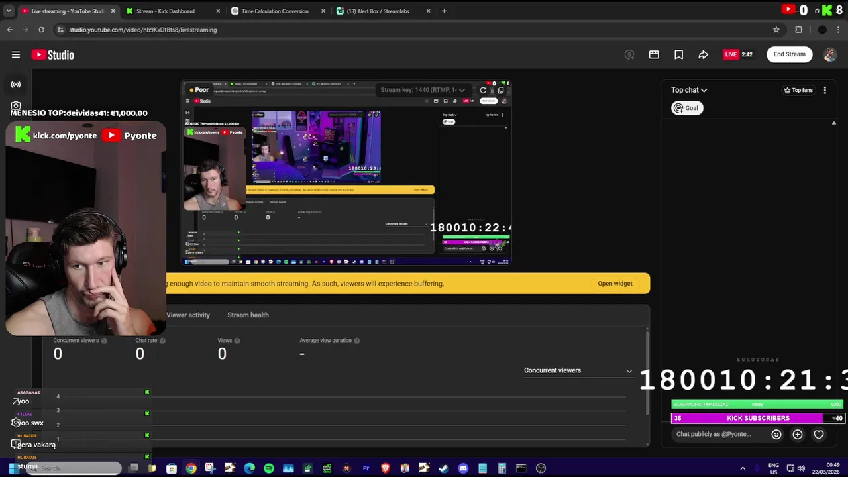This screenshot has height=477, width=848.
Task: Show help for Average view duration
Action: point(356,341)
